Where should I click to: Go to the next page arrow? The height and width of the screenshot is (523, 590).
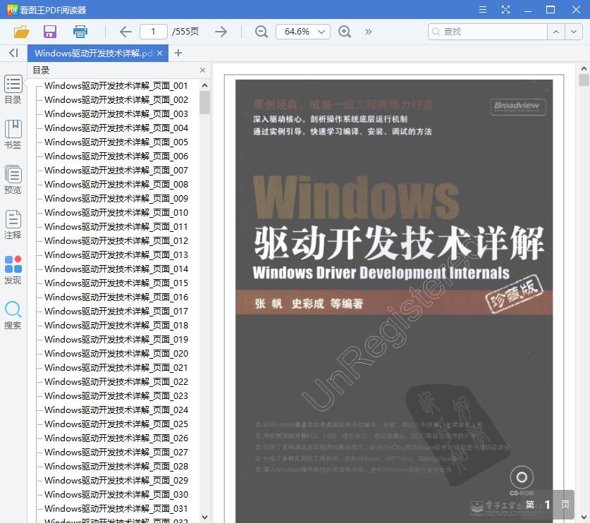coord(221,32)
